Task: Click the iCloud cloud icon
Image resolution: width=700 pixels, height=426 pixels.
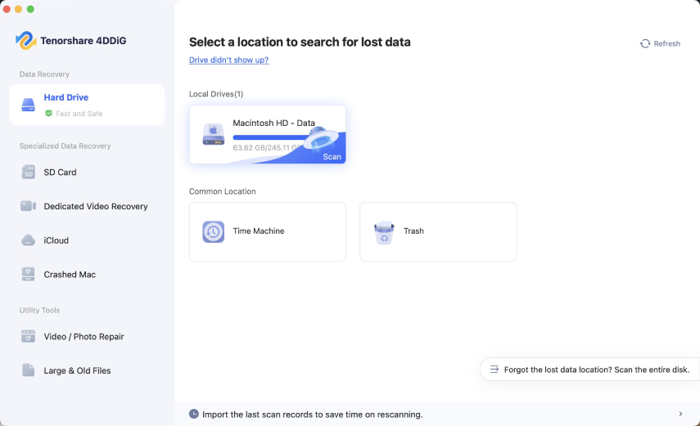Action: click(x=29, y=240)
